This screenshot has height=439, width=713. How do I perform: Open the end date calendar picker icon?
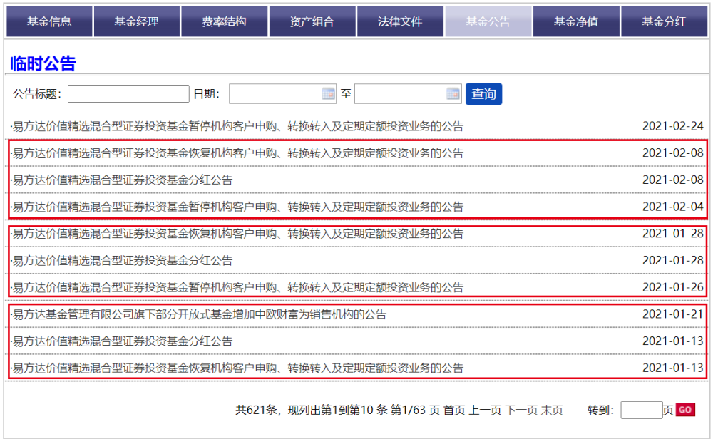click(x=453, y=93)
